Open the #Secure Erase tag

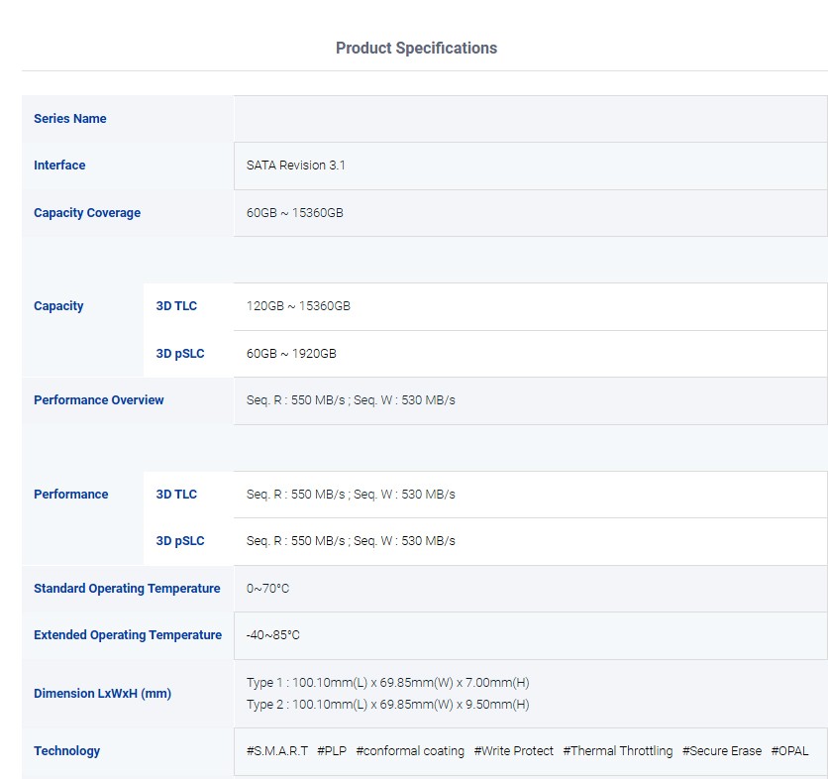[721, 751]
